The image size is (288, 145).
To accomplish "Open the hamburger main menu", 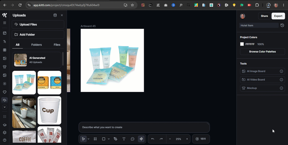I will coord(4,23).
